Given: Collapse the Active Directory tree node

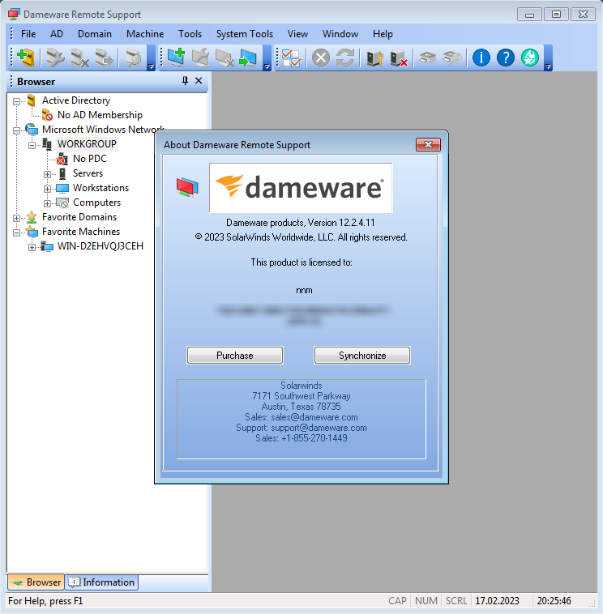Looking at the screenshot, I should tap(17, 101).
